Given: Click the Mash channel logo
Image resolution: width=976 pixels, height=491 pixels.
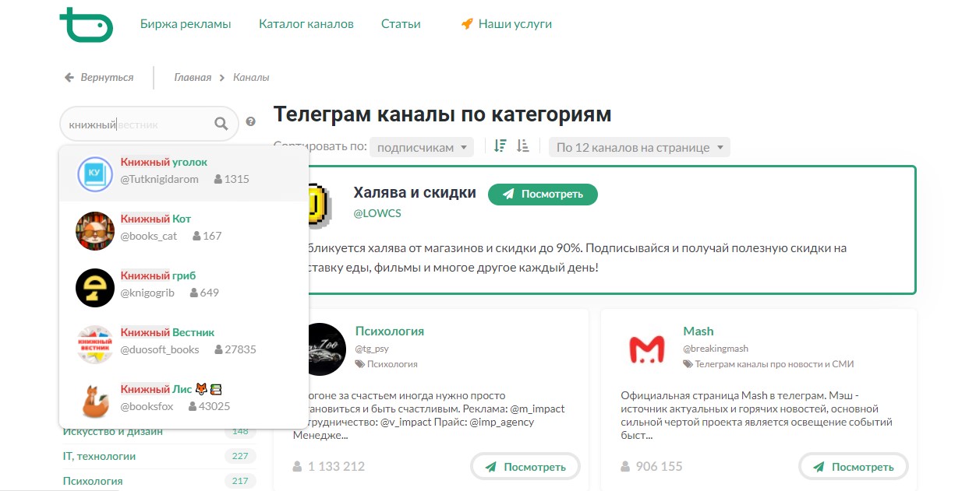Looking at the screenshot, I should point(647,349).
